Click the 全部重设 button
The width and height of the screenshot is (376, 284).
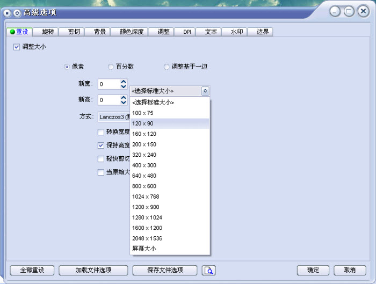[x=32, y=271]
